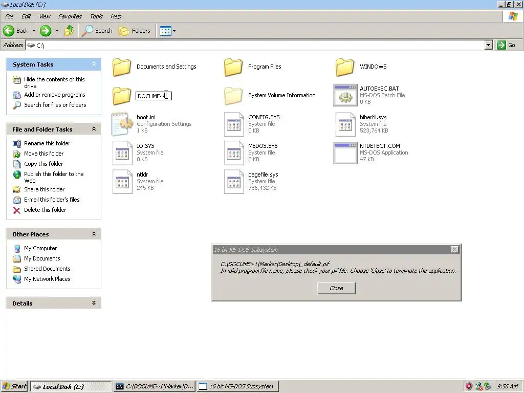Select the Program Files folder icon

click(x=233, y=67)
